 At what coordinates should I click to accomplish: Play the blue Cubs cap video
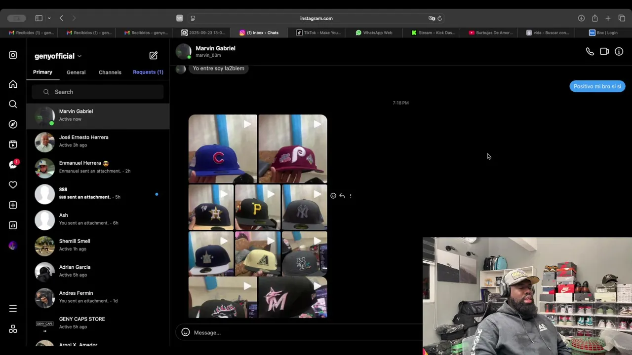(223, 149)
